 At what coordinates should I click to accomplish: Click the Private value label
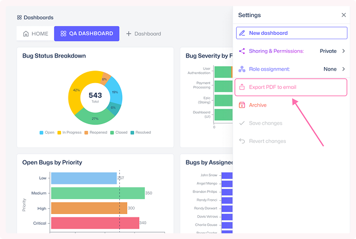pyautogui.click(x=328, y=51)
